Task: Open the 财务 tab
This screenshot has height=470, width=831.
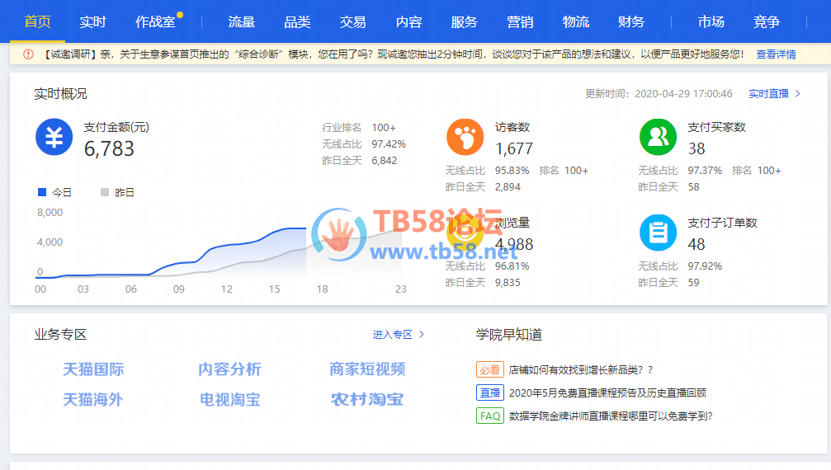Action: pyautogui.click(x=631, y=21)
